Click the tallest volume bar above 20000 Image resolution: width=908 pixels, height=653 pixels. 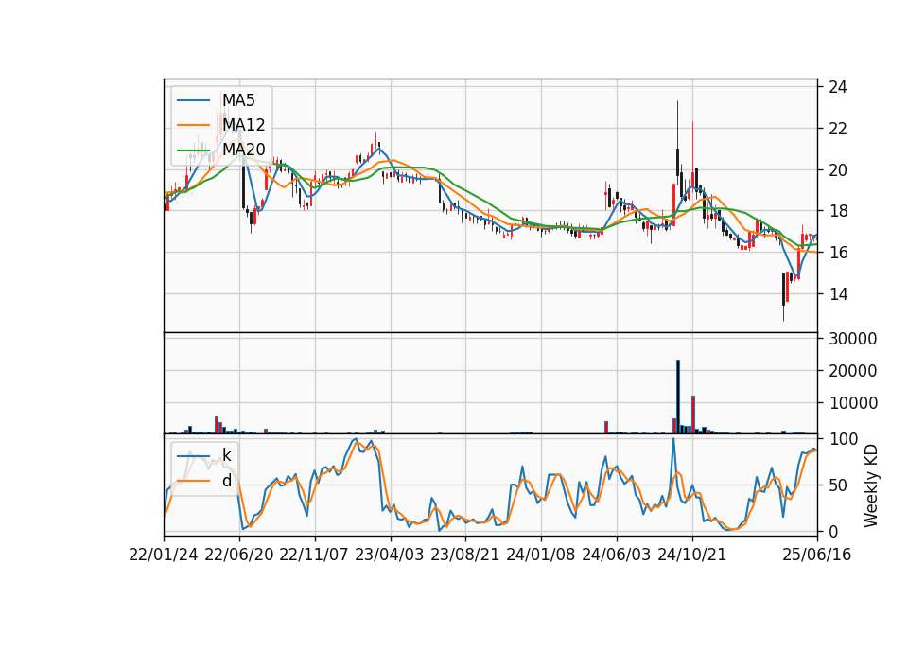coord(678,397)
